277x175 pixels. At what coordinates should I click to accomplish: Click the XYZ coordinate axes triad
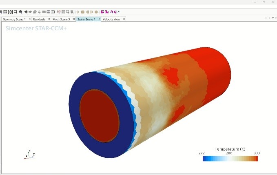[29, 155]
